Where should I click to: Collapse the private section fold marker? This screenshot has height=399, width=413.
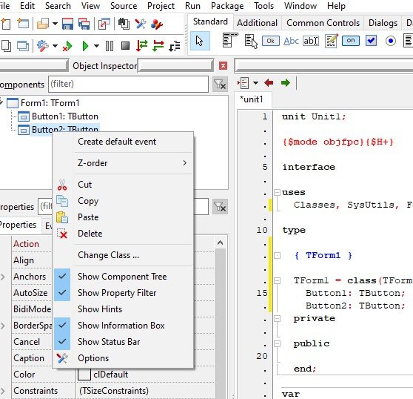277,318
